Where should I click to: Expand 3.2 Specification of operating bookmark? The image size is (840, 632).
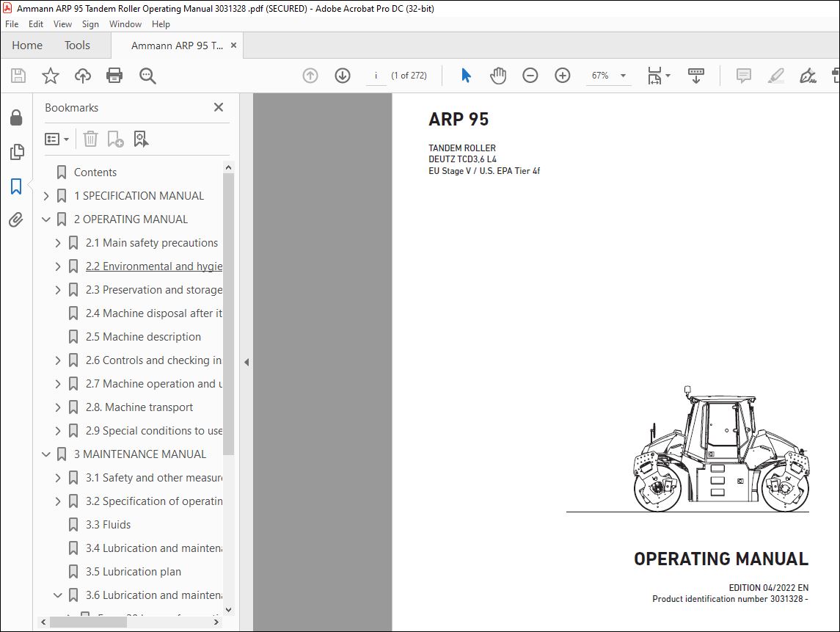tap(58, 502)
